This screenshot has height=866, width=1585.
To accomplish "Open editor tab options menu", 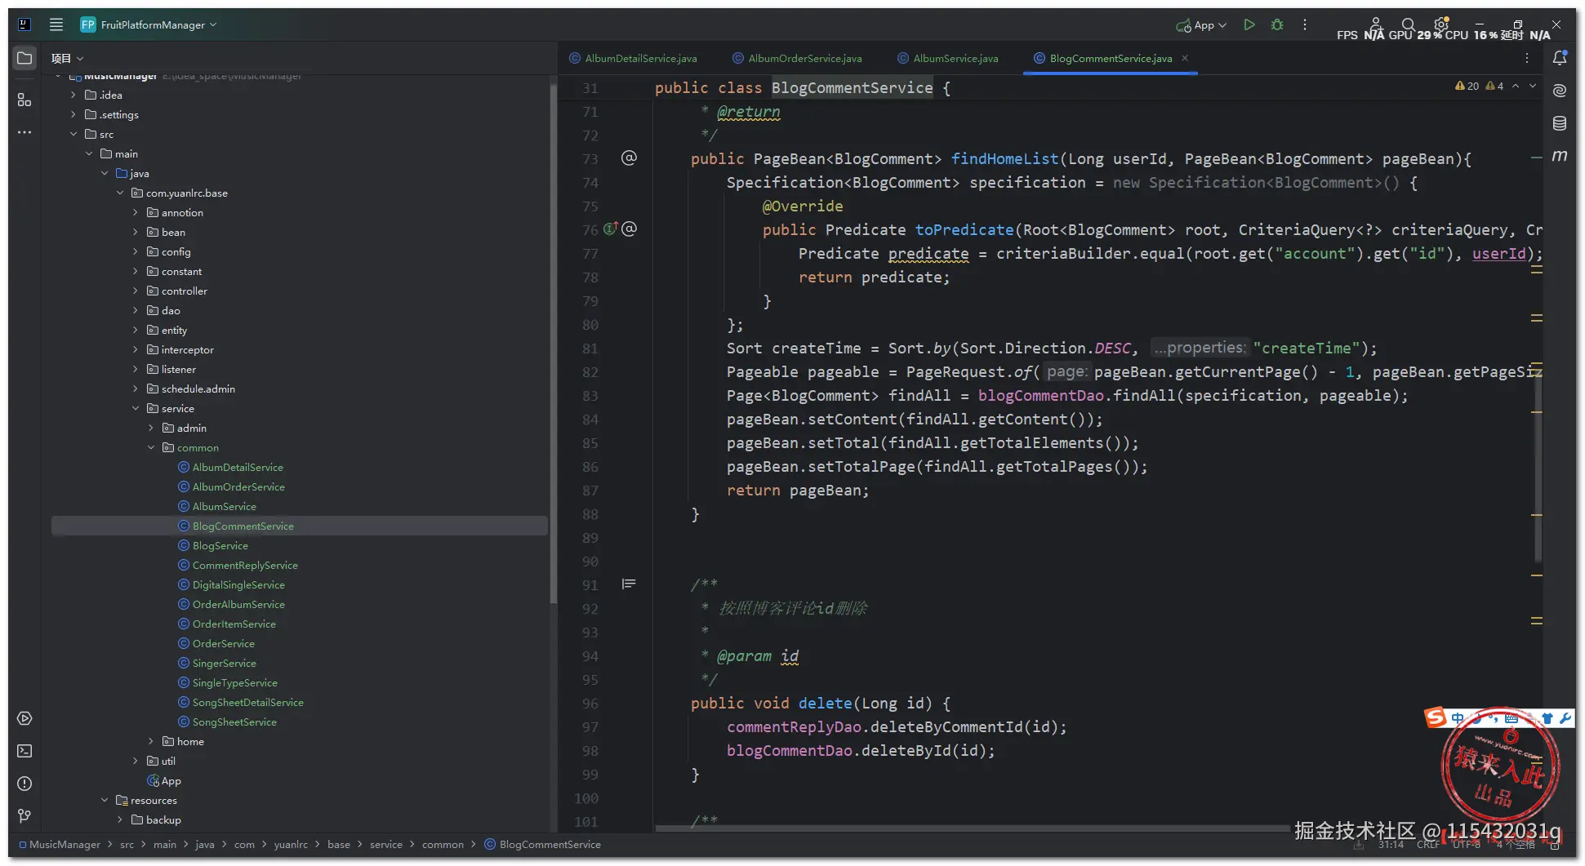I will (x=1527, y=58).
